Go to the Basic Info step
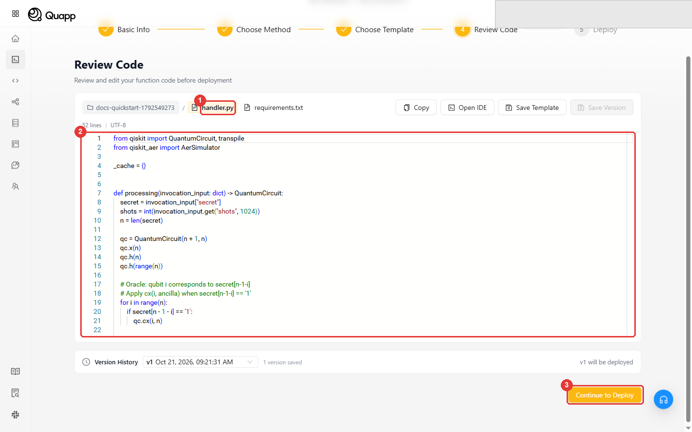The image size is (692, 432). point(124,30)
